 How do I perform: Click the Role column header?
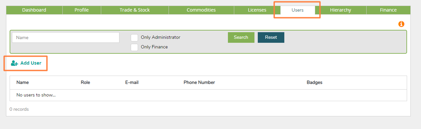(85, 82)
